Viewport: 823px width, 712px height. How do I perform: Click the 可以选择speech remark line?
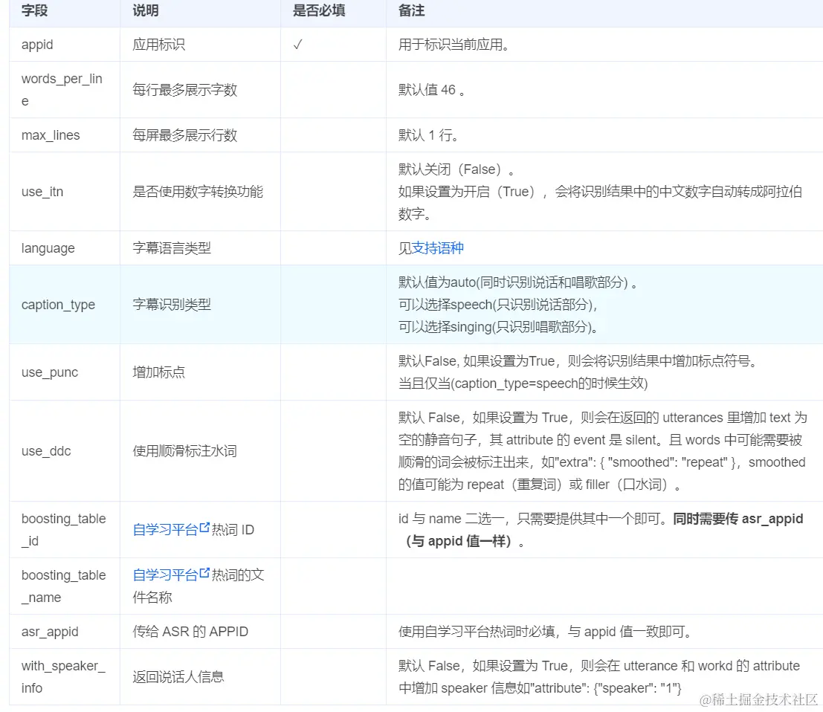497,305
